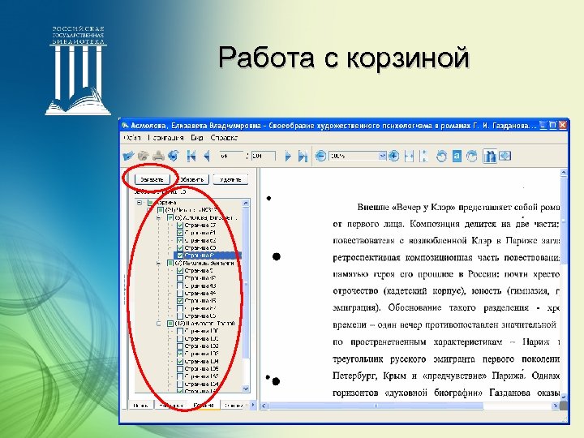This screenshot has height=438, width=584.
Task: Click the printer icon
Action: click(159, 156)
